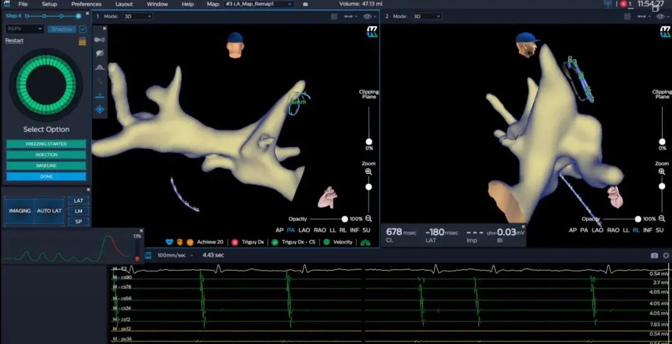672x344 pixels.
Task: Open the Preferences menu
Action: (x=86, y=4)
